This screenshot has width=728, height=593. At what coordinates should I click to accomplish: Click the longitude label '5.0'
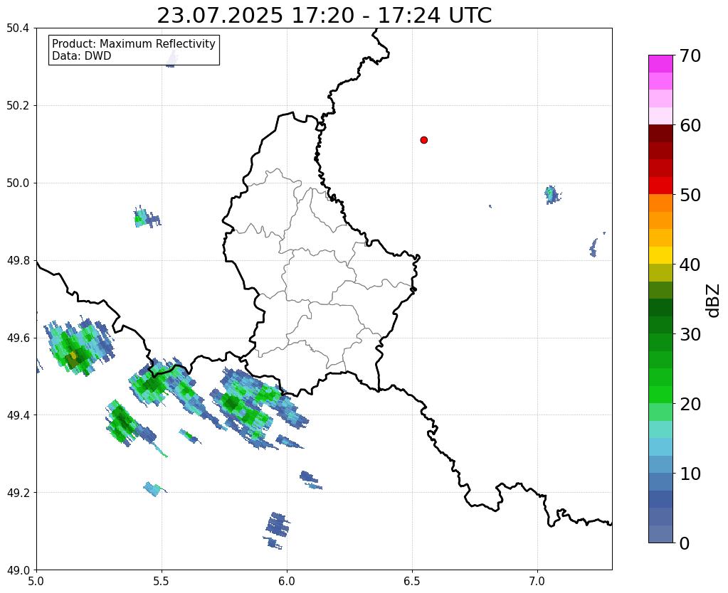36,582
